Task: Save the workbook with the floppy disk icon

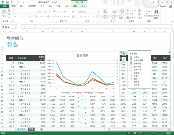Action: [7, 2]
